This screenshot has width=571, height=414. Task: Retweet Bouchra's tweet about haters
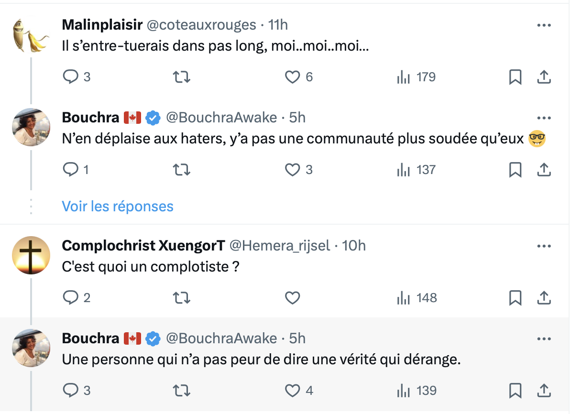(181, 170)
